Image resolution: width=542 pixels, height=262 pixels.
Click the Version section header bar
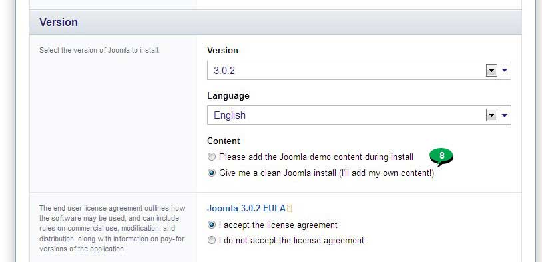[x=275, y=22]
